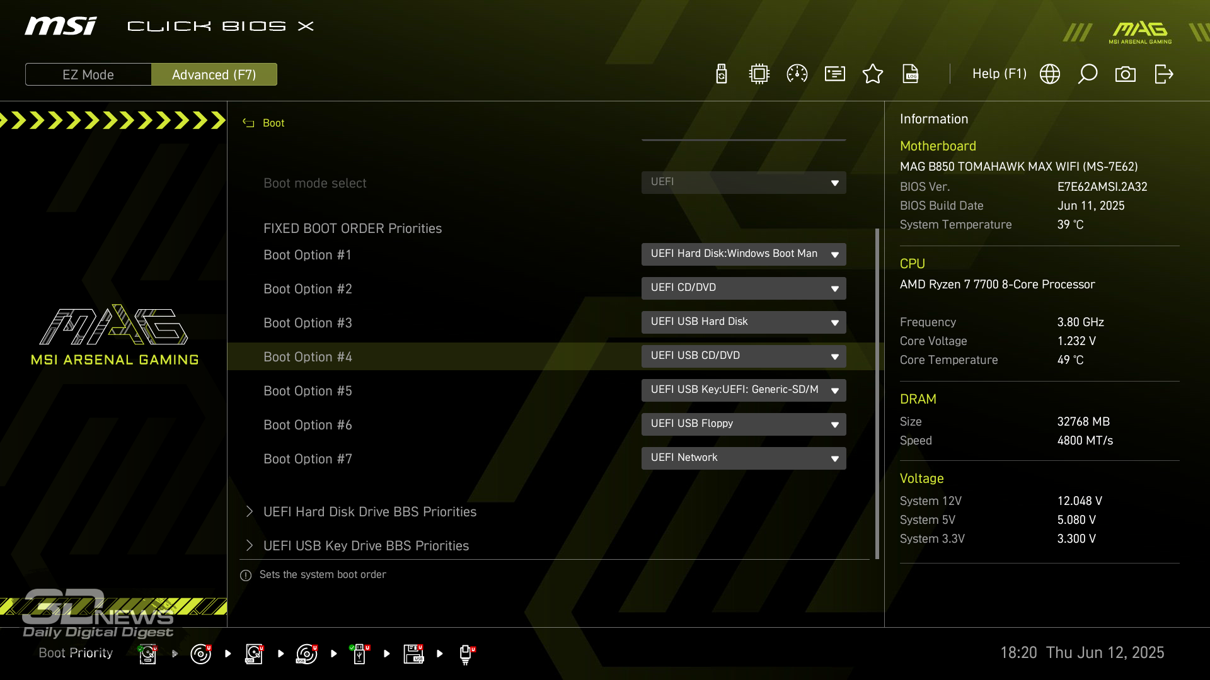Switch to EZ Mode
The width and height of the screenshot is (1210, 680).
[x=88, y=74]
